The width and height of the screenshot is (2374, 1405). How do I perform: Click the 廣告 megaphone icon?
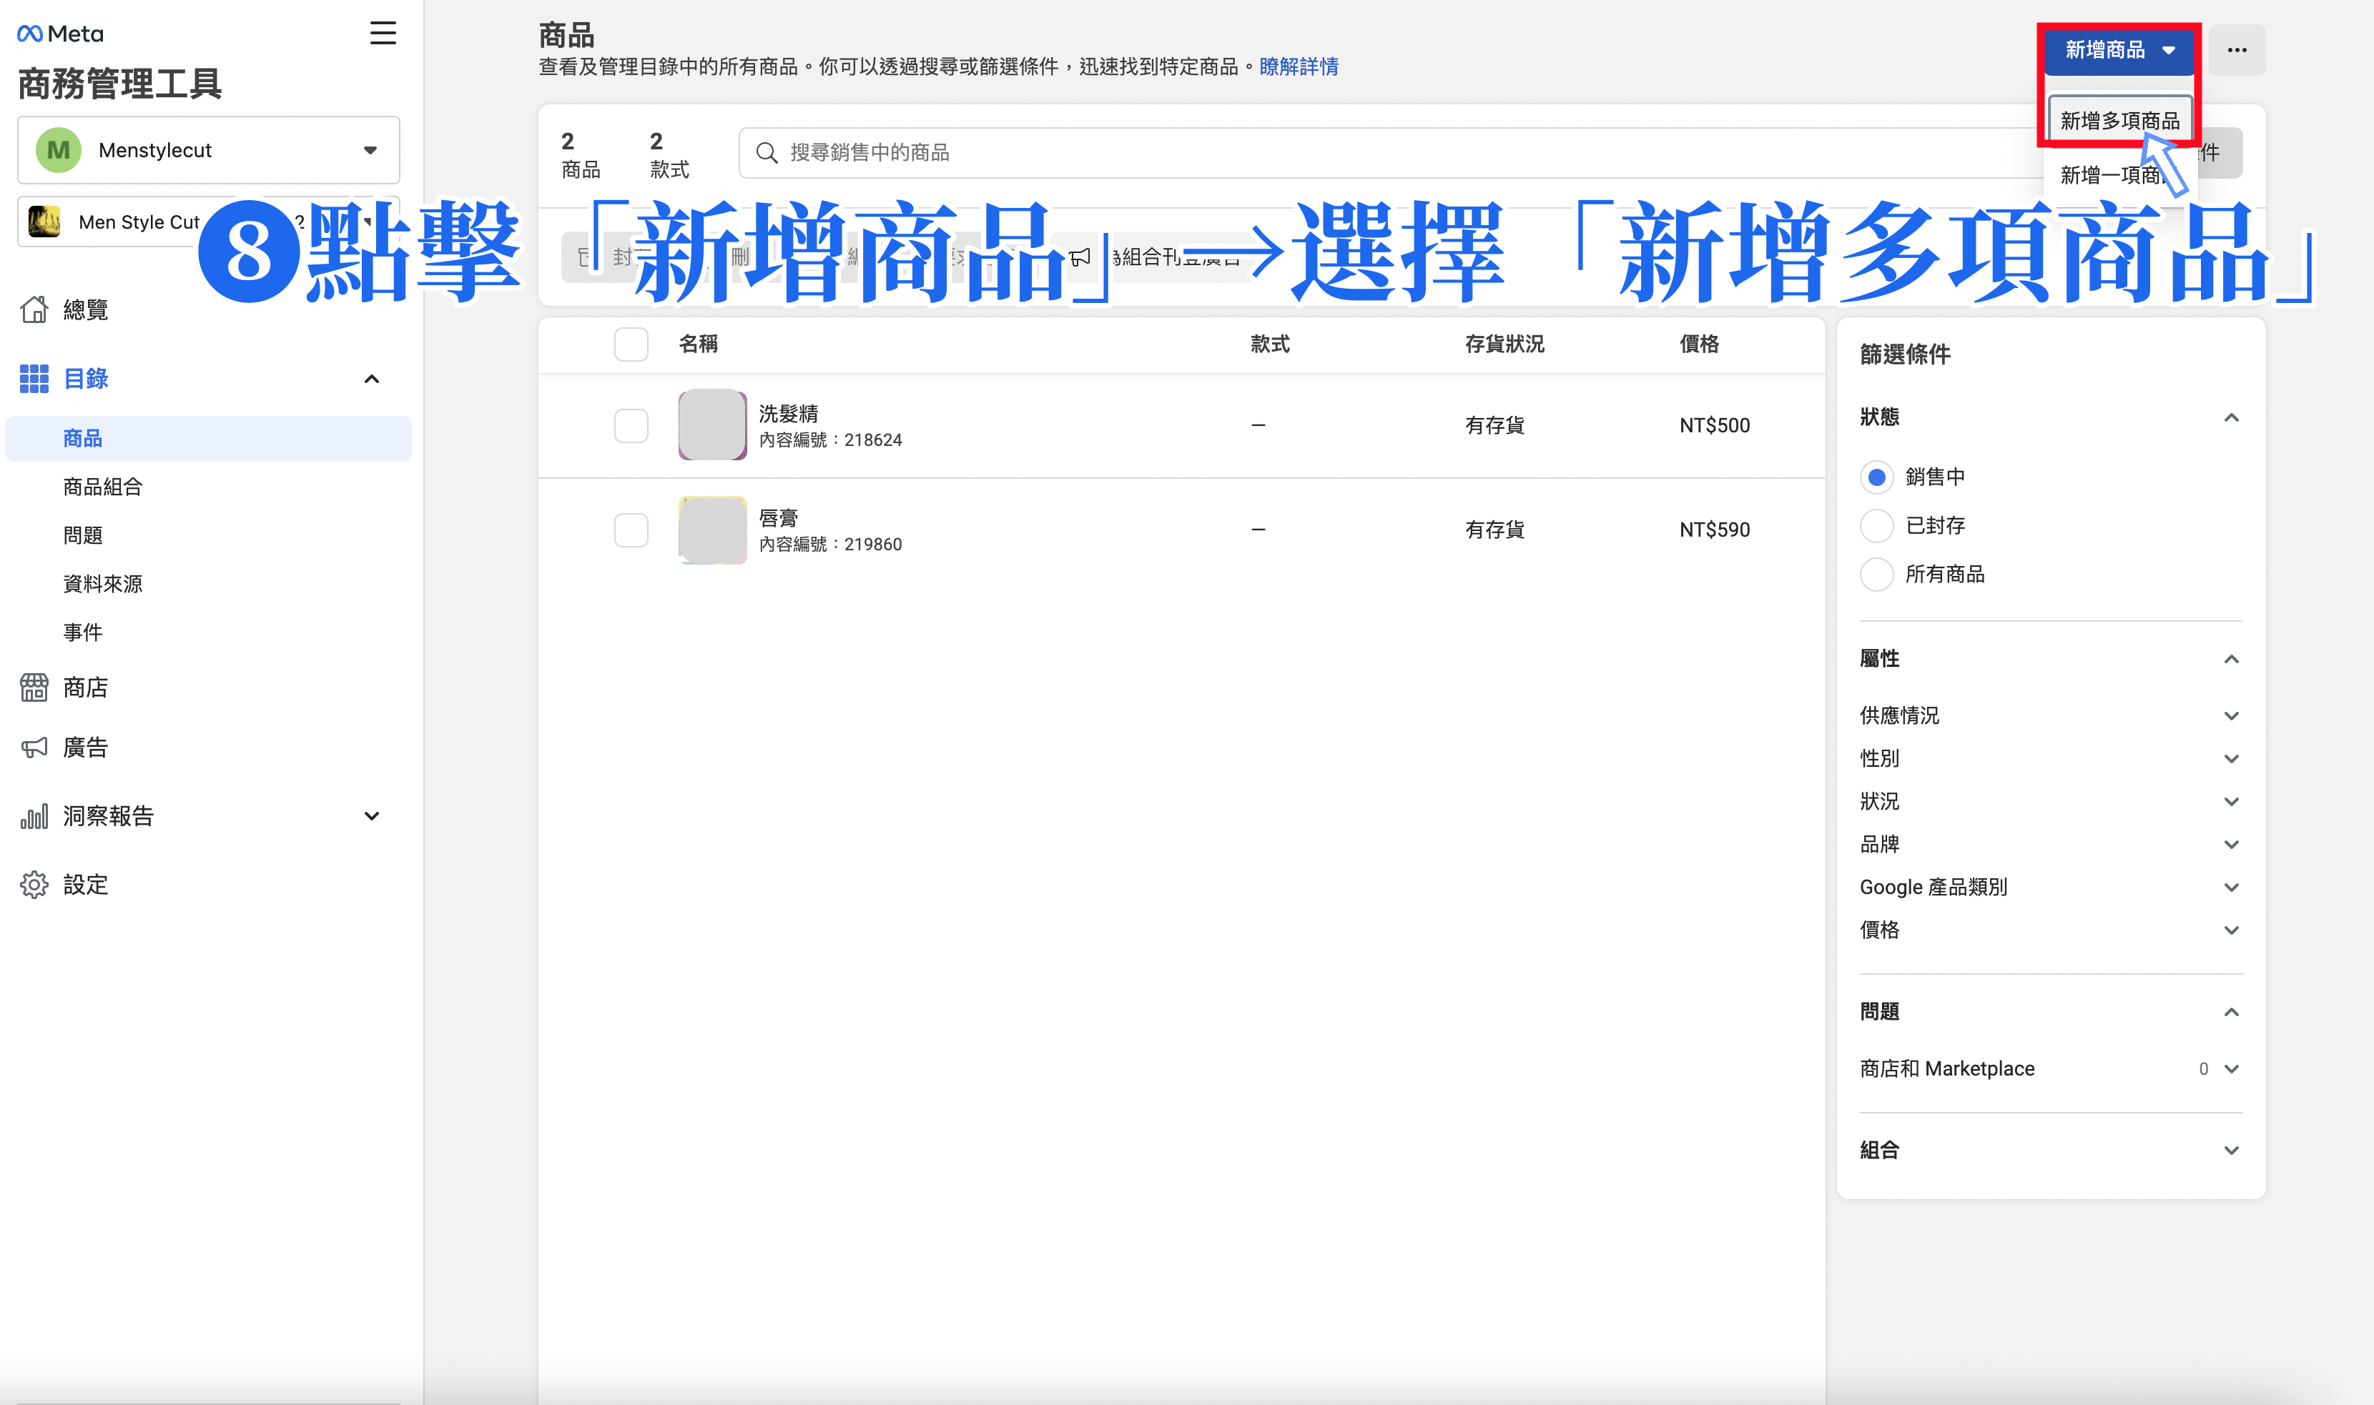click(x=34, y=747)
